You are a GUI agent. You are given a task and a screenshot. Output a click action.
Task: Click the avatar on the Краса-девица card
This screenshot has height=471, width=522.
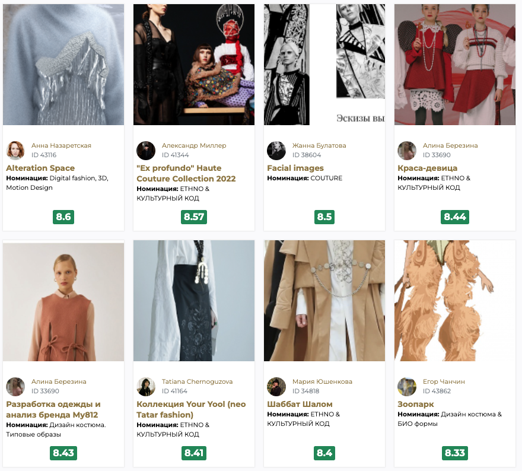click(x=407, y=151)
